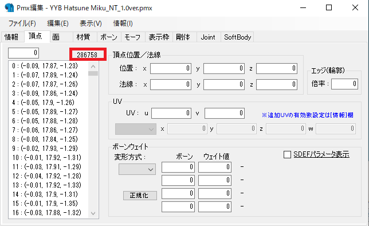
Task: Click the fourth ウェイト値 field
Action: coord(215,206)
